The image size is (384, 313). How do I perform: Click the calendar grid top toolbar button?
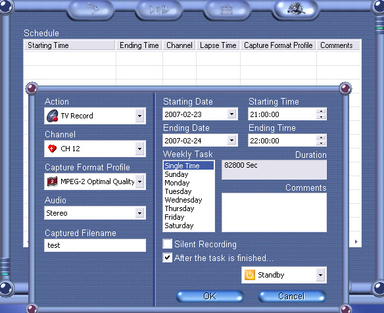click(x=227, y=9)
